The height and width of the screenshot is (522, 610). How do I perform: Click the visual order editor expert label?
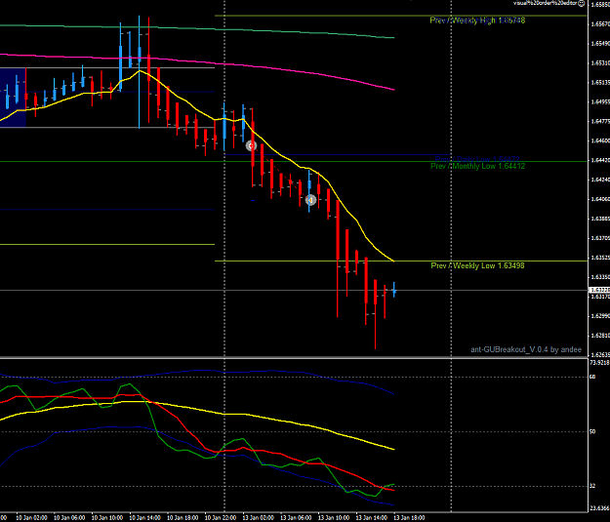(546, 3)
